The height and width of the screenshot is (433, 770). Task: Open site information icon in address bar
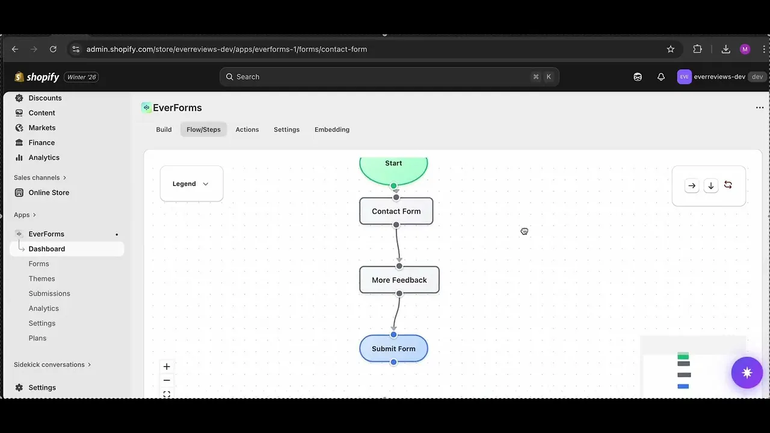75,49
